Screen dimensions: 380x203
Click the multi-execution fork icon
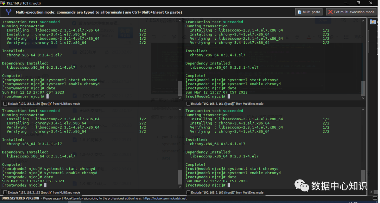coord(9,12)
